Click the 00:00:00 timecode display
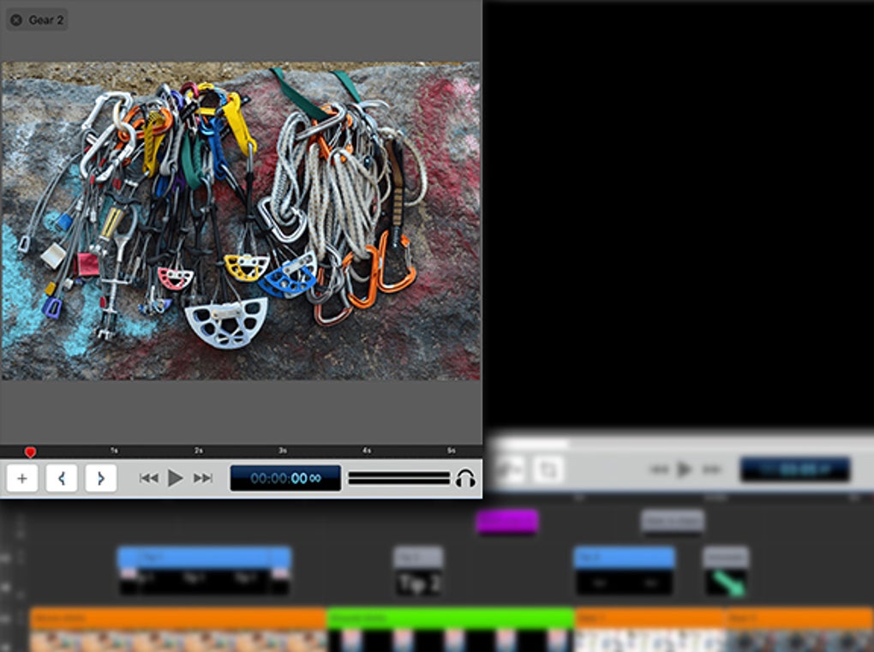Screen dimensions: 874x652 [x=285, y=478]
